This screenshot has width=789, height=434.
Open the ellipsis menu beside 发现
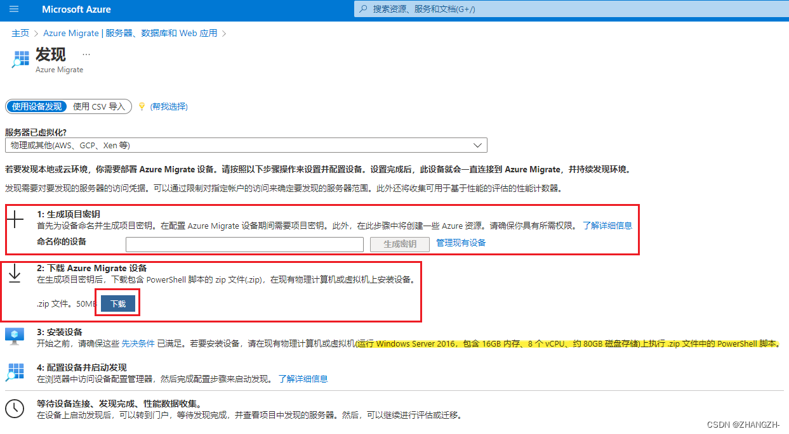86,54
